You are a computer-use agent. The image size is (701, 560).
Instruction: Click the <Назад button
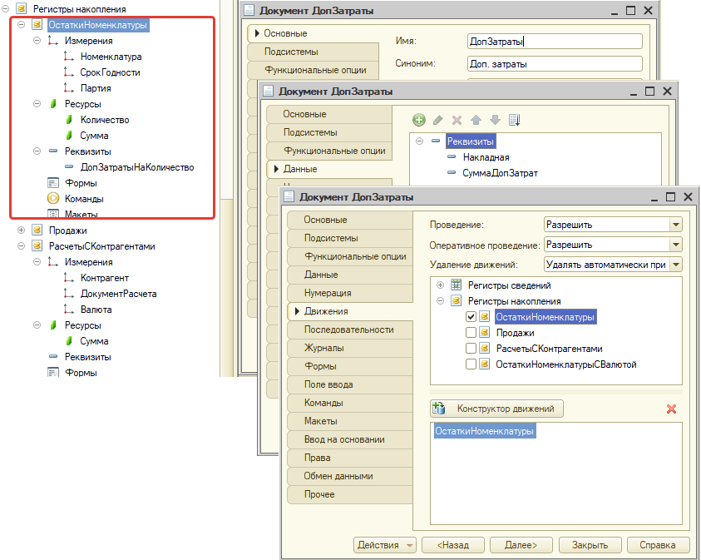click(453, 545)
